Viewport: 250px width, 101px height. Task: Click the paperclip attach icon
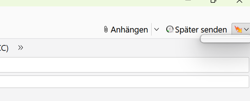pos(106,29)
